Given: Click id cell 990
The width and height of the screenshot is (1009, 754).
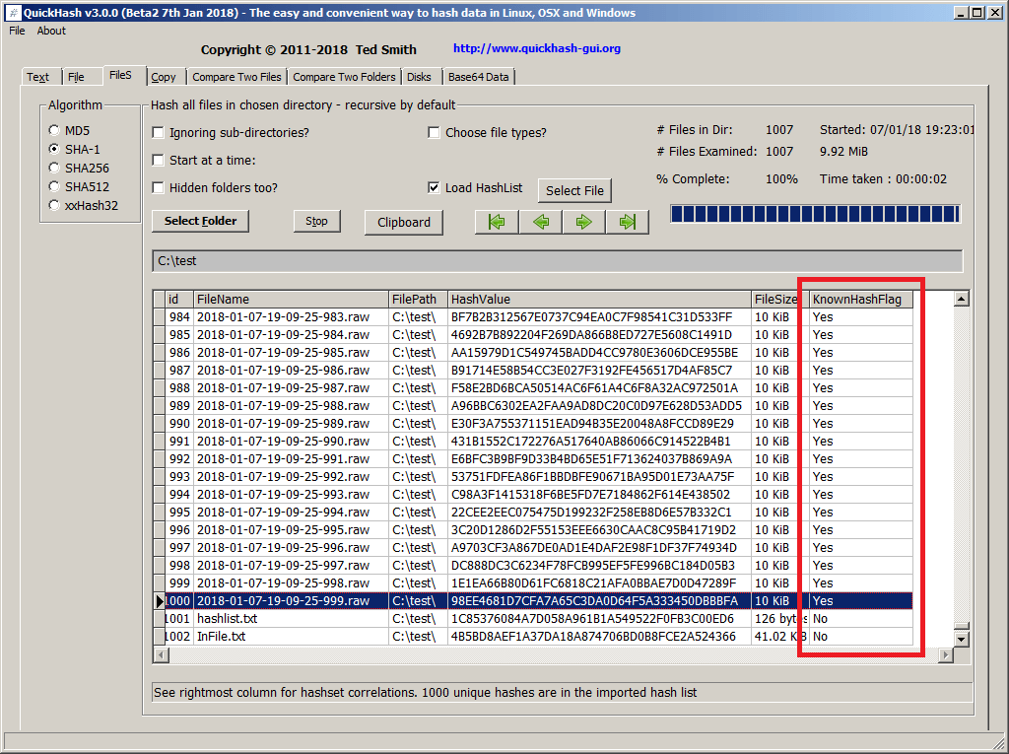Looking at the screenshot, I should pyautogui.click(x=179, y=423).
